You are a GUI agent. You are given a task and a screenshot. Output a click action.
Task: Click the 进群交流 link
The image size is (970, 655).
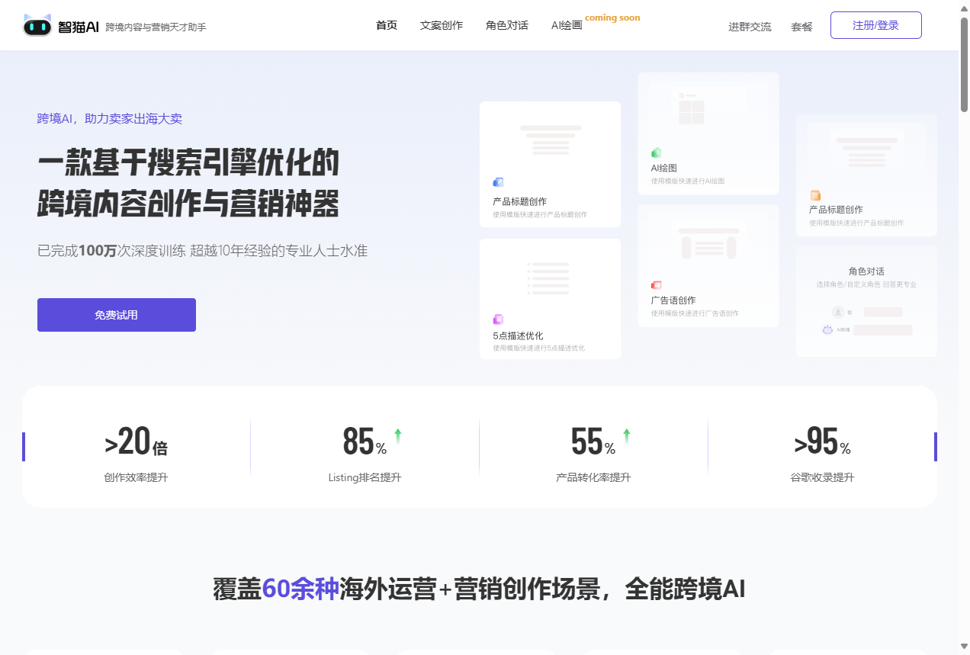click(x=749, y=27)
